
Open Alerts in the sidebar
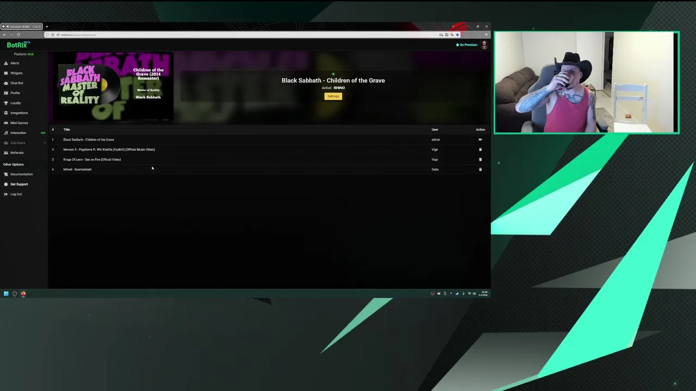point(15,63)
